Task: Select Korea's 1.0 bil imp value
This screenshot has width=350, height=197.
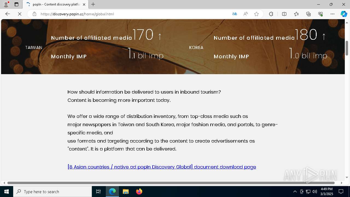Action: coord(308,54)
